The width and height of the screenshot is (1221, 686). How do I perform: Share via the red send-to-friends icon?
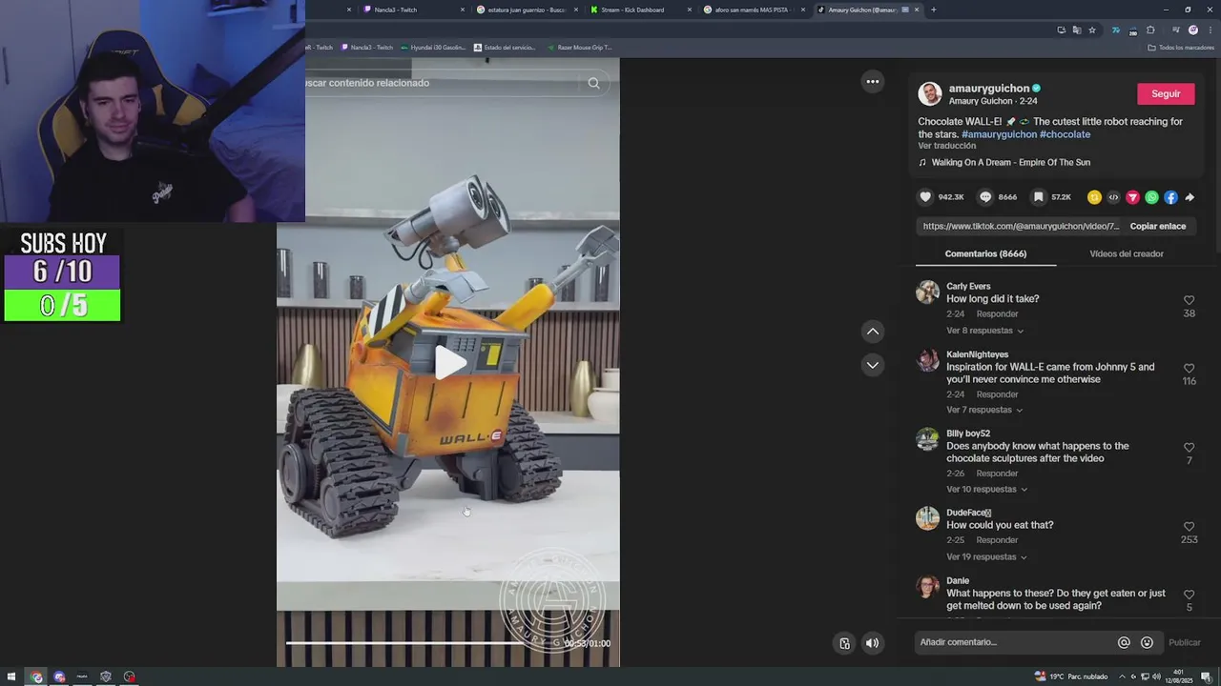[1132, 197]
